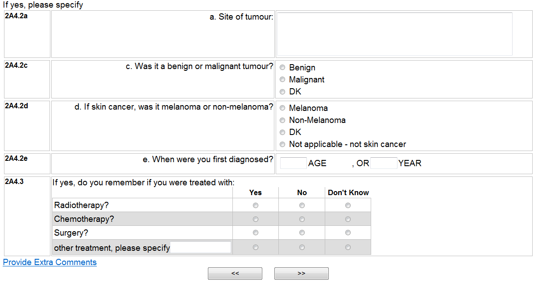Mark Yes for Radiotherapy

pyautogui.click(x=256, y=205)
